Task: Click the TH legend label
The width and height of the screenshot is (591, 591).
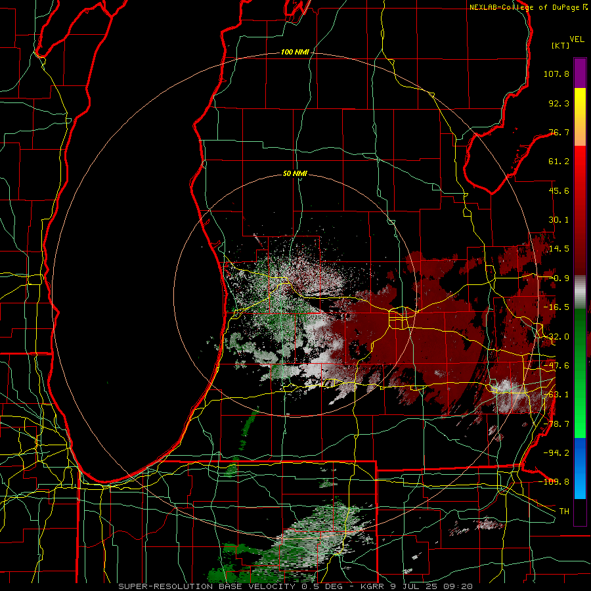Action: pos(564,512)
